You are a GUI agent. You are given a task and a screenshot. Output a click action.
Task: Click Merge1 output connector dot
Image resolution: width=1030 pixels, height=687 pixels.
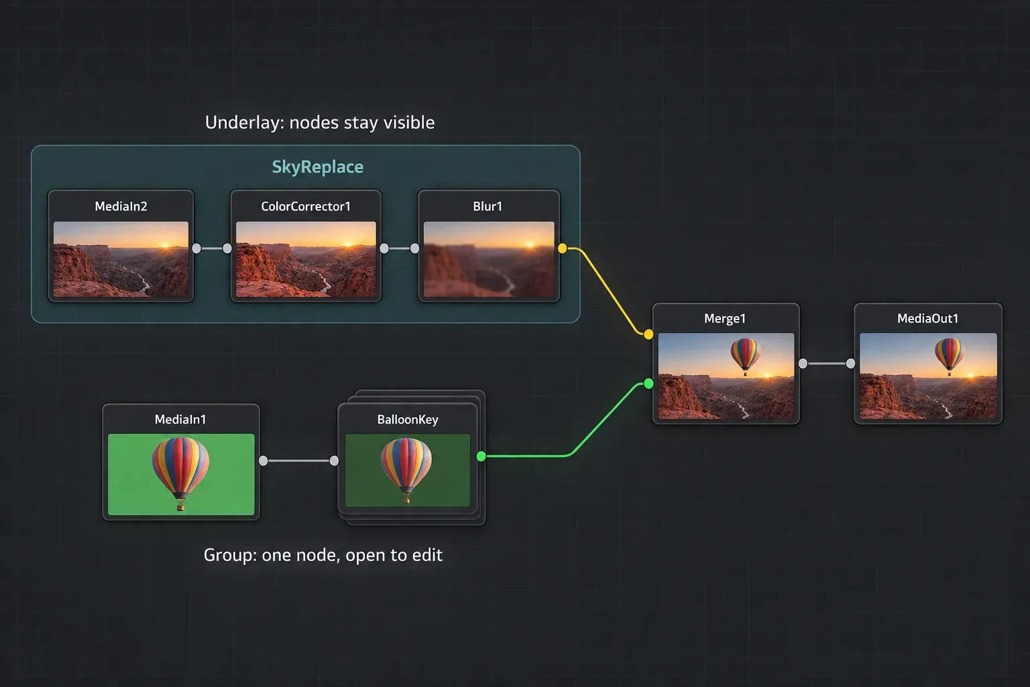[x=803, y=364]
